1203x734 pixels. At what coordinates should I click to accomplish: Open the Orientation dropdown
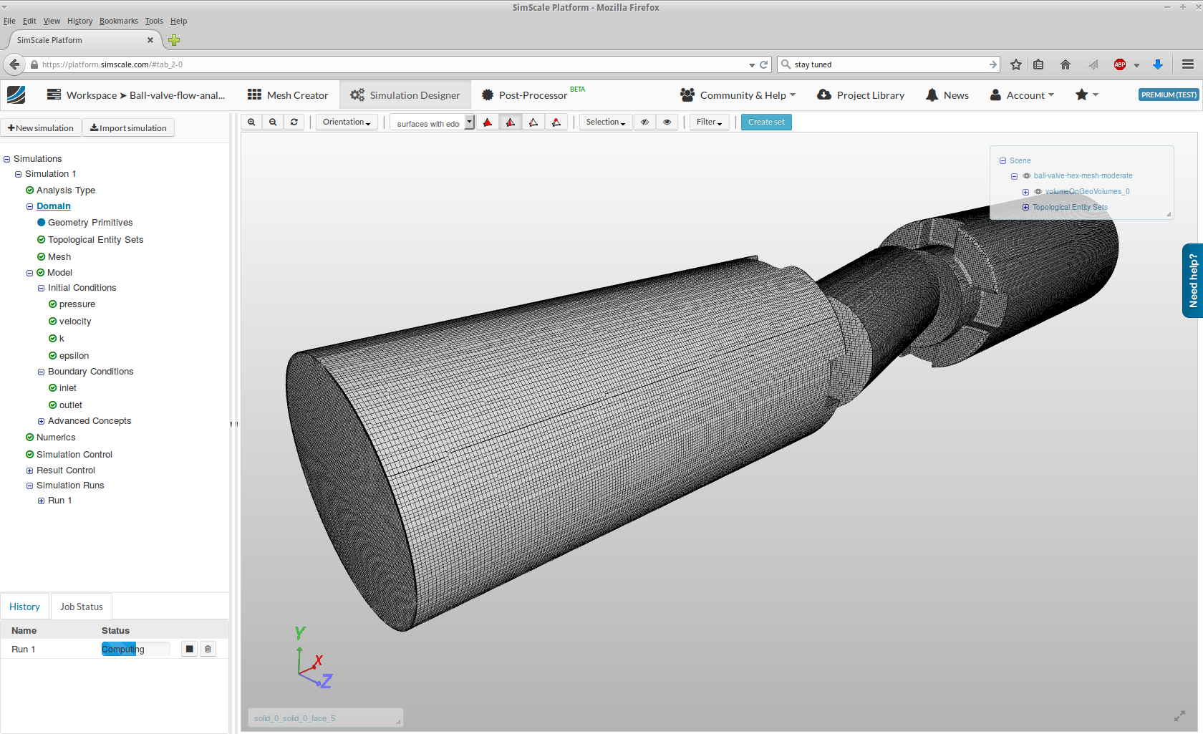[347, 122]
